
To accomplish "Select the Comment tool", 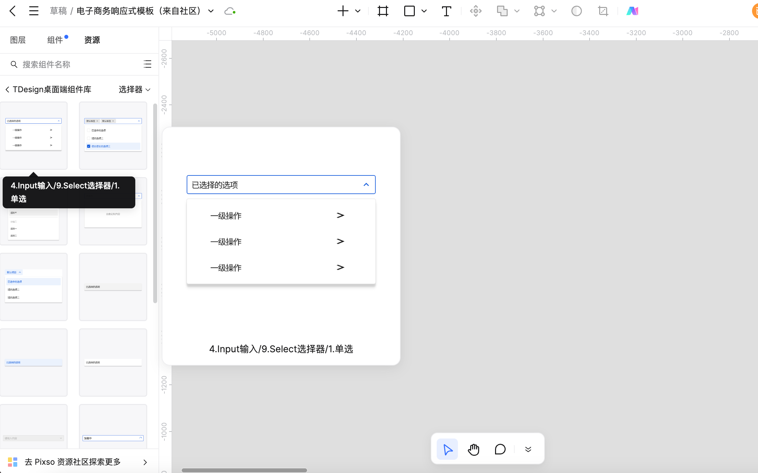I will 500,449.
